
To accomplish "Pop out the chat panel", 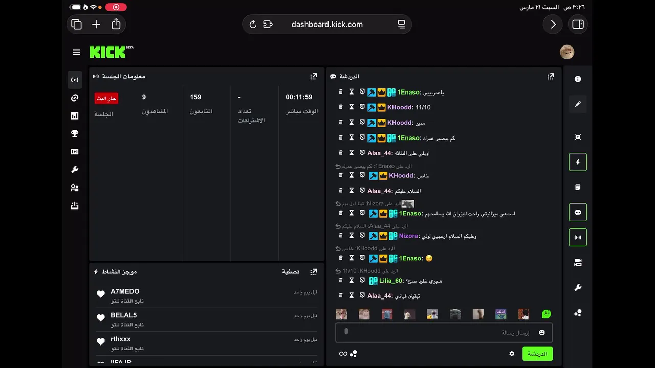I will click(551, 76).
